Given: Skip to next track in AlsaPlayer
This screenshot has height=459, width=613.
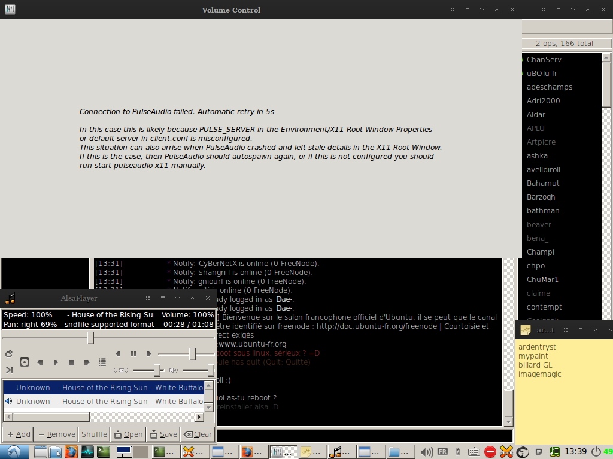Looking at the screenshot, I should [87, 362].
